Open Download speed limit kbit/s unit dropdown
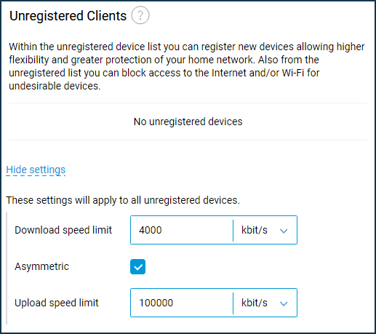The height and width of the screenshot is (334, 376). (265, 230)
